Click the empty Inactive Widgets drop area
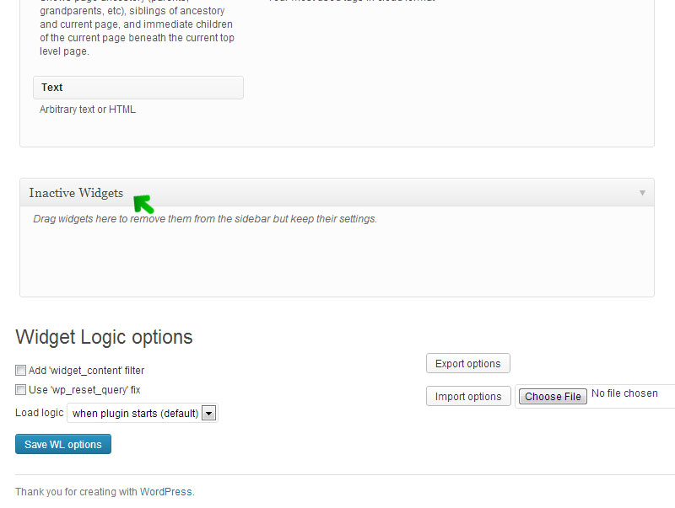Screen dimensions: 675x508 pyautogui.click(x=337, y=261)
